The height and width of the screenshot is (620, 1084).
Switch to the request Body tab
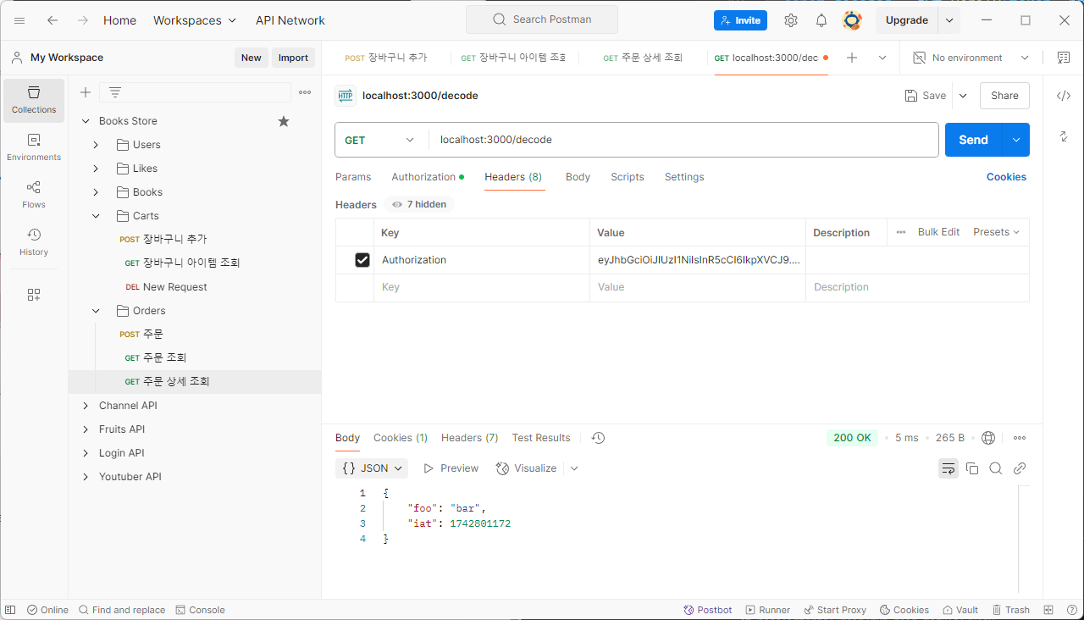click(x=578, y=177)
